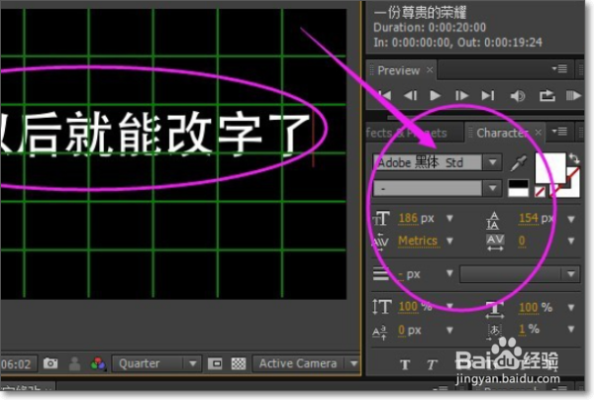
Task: Open Preview panel options menu
Action: (559, 69)
